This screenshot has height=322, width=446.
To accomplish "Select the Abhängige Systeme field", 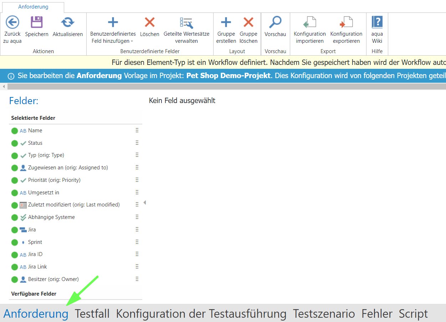I will tap(51, 217).
